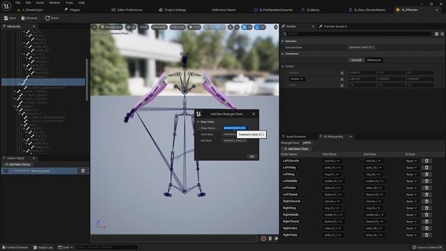Delete the LeftIndex retarget chain
Viewport: 446px width, 251px height.
tap(426, 188)
